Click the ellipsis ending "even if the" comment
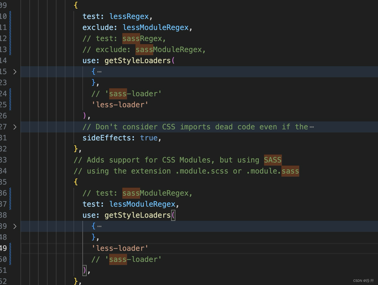Viewport: 378px width, 285px height. [x=312, y=127]
